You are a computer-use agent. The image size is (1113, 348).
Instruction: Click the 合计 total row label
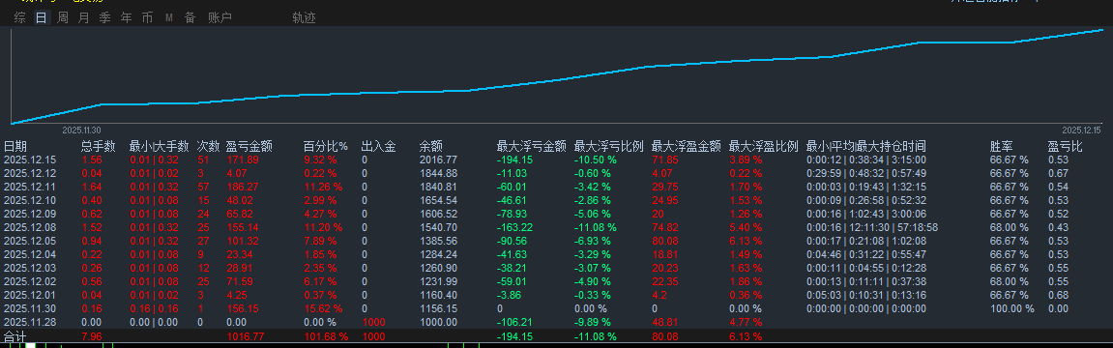coord(15,336)
